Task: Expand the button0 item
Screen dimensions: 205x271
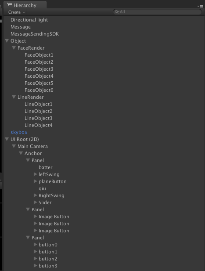Action: click(x=36, y=245)
